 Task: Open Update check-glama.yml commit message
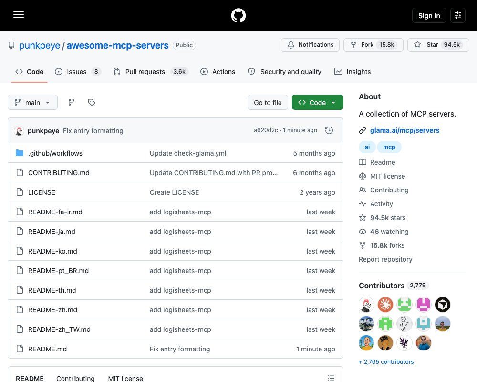187,153
